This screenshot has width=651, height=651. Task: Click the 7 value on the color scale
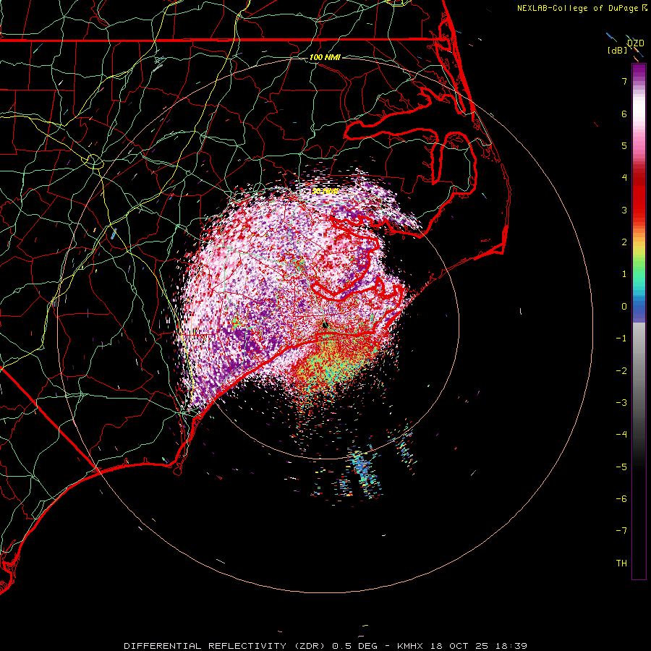[624, 81]
